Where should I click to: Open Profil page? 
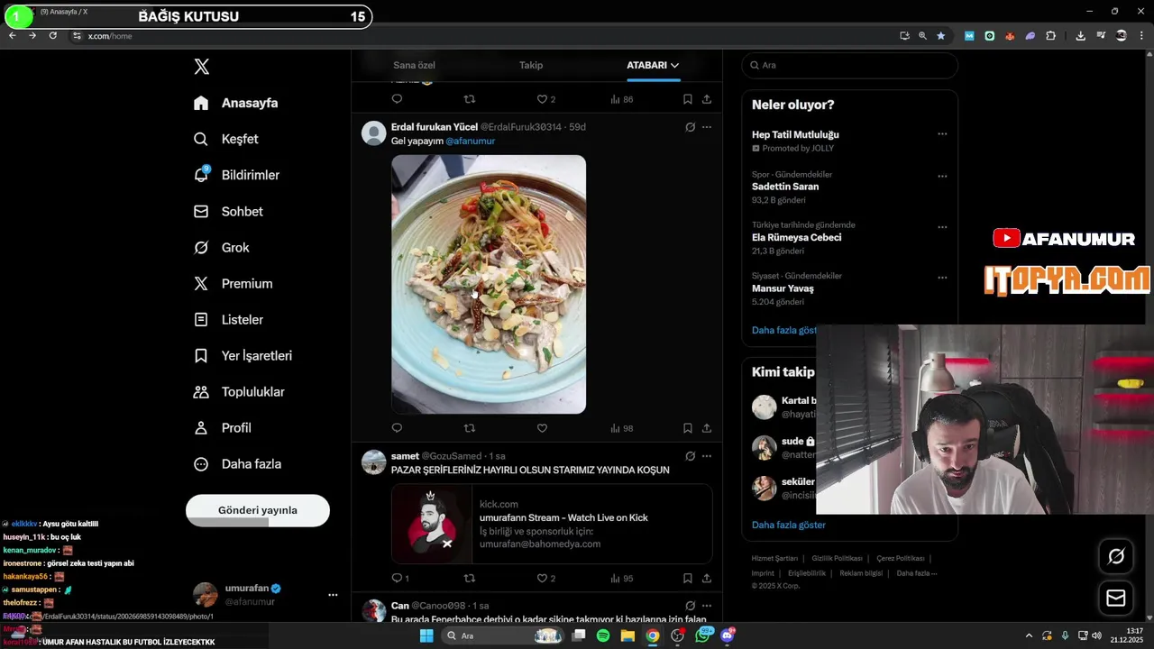click(222, 427)
